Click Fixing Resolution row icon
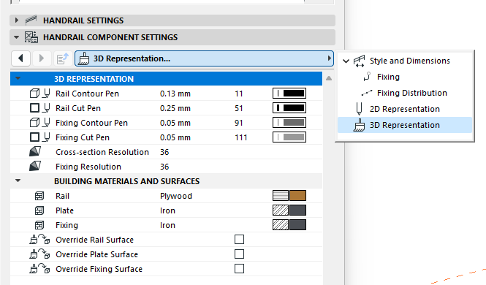The width and height of the screenshot is (486, 285). [35, 166]
